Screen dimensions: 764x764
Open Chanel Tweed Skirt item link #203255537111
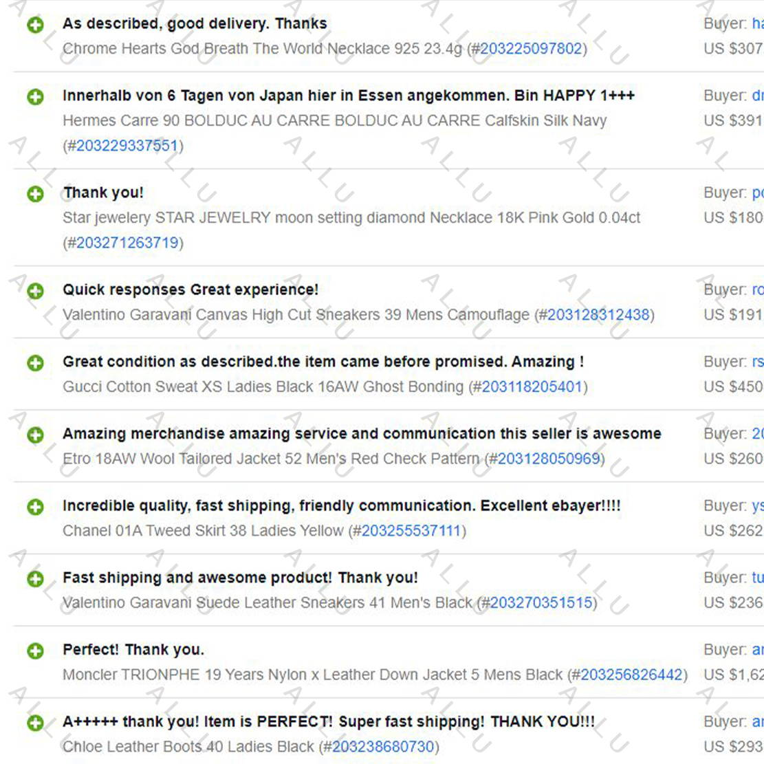pyautogui.click(x=411, y=531)
